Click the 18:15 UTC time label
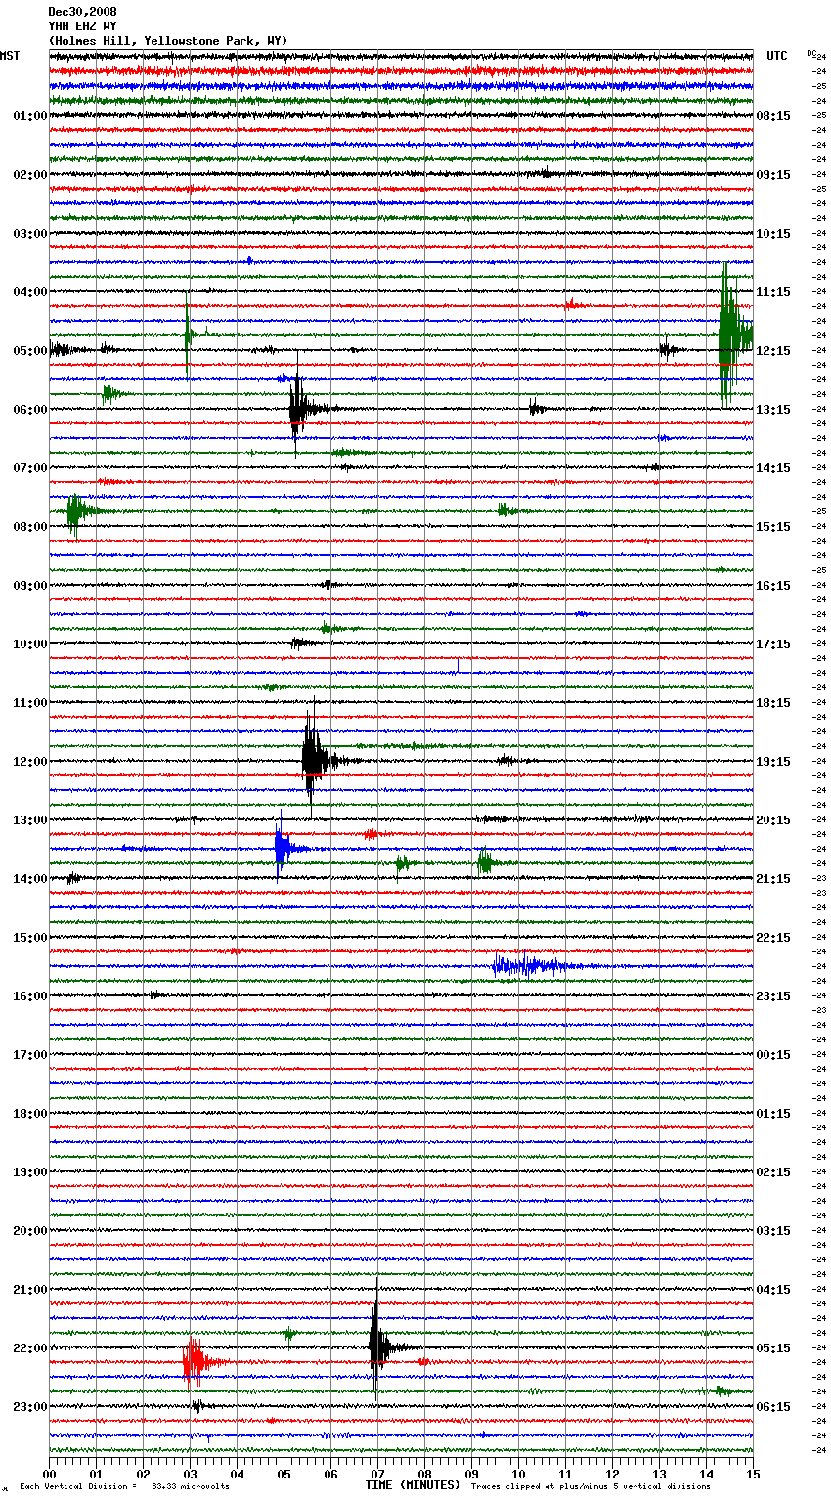Viewport: 831px width, 1500px height. point(773,703)
